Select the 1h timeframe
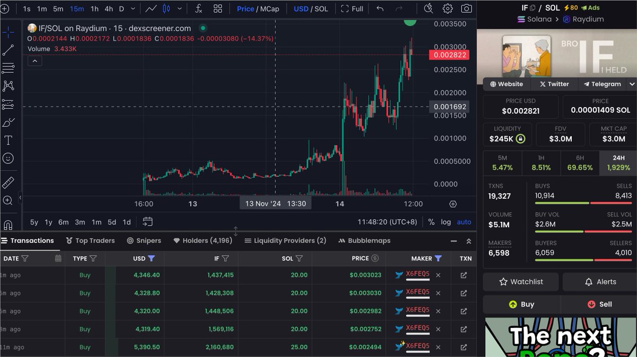The image size is (637, 357). coord(94,8)
